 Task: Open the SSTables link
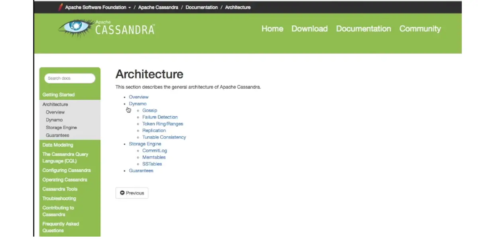pos(152,164)
